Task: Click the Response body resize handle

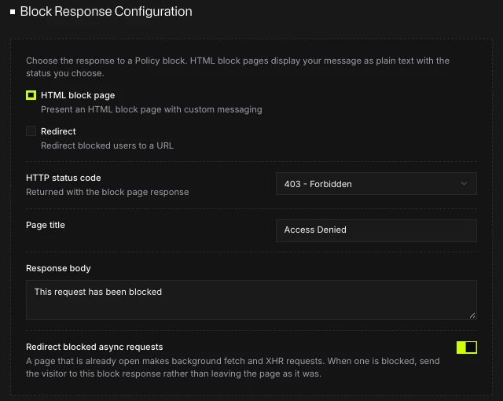Action: (472, 315)
